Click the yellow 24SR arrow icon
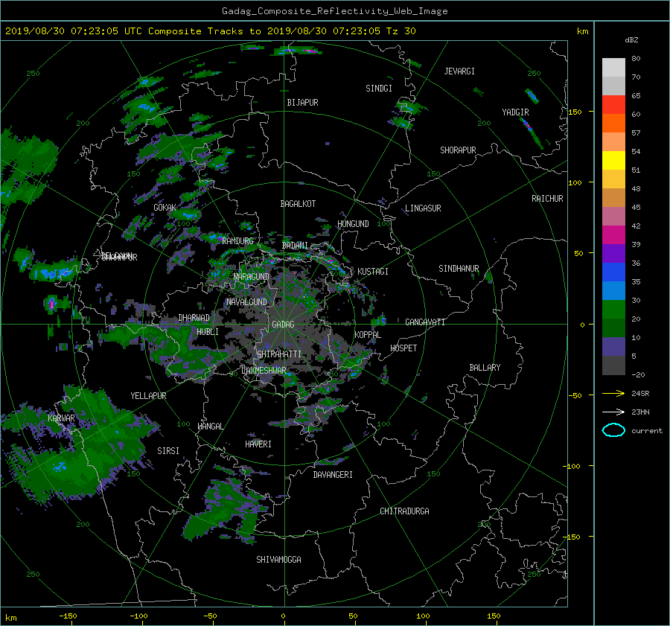 click(613, 393)
